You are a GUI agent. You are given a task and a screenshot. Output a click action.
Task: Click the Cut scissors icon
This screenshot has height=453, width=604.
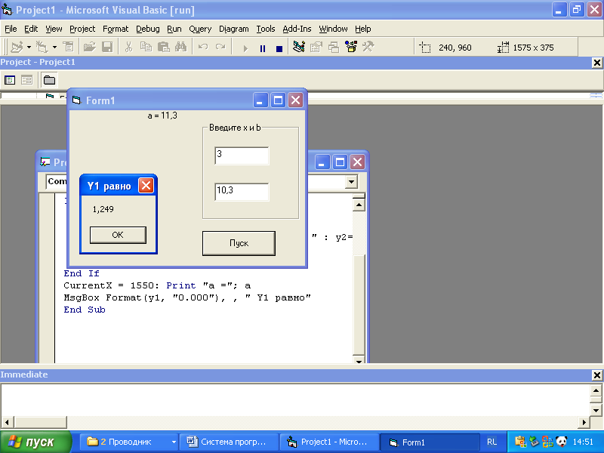[x=128, y=47]
